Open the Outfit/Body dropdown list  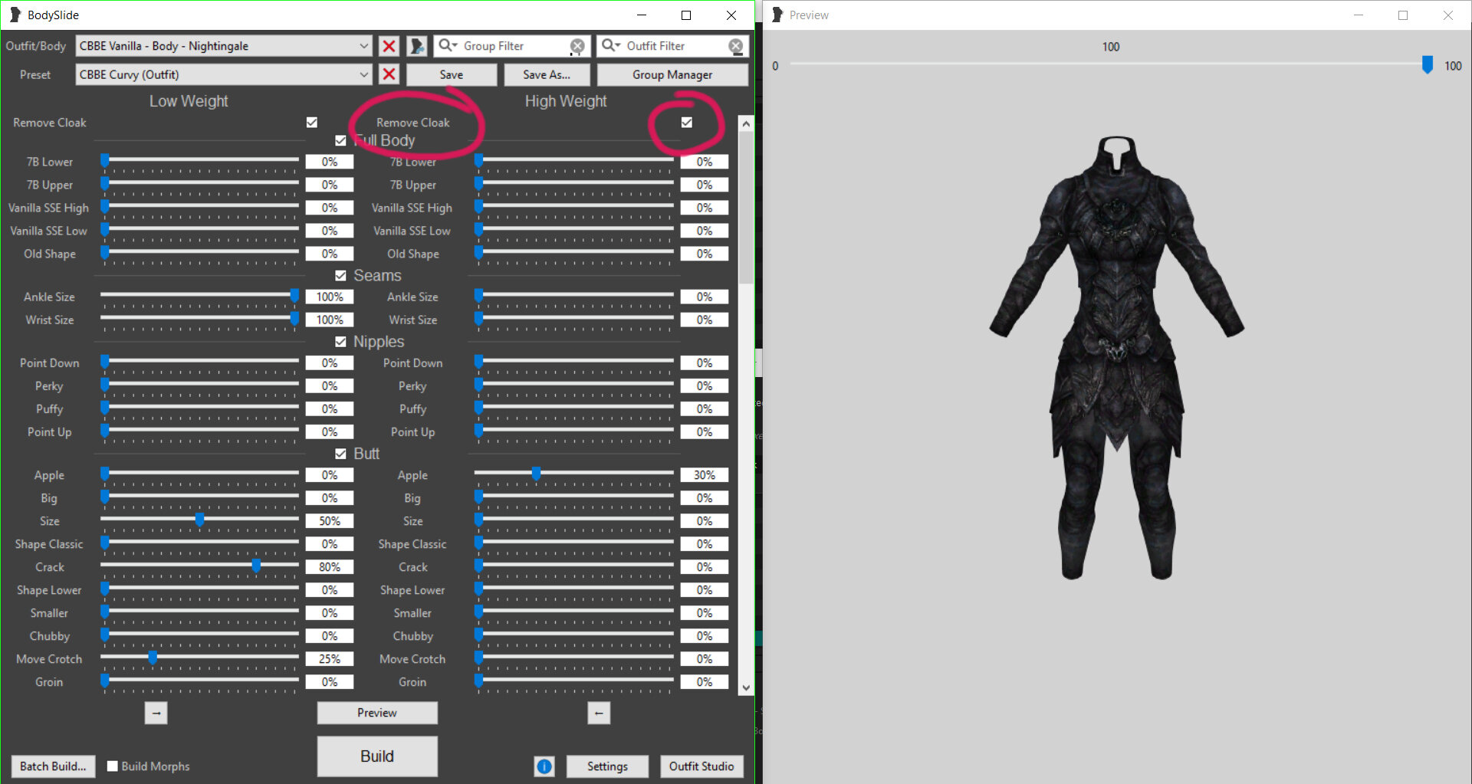click(x=224, y=46)
